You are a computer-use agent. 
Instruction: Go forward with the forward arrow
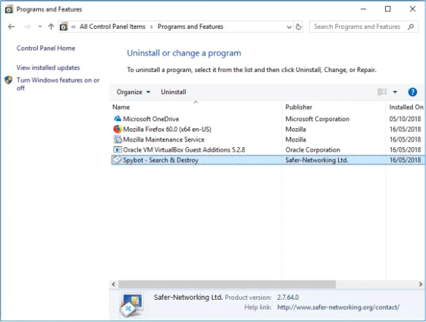(27, 27)
